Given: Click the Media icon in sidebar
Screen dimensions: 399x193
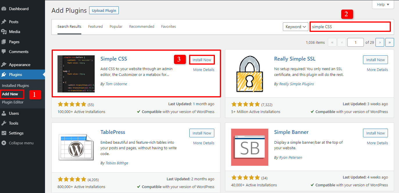Looking at the screenshot, I should click(4, 32).
